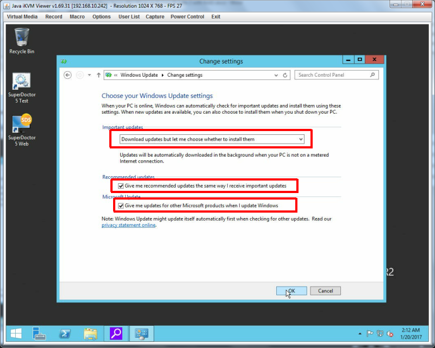Open the Power Control menu
The width and height of the screenshot is (435, 348).
(187, 17)
